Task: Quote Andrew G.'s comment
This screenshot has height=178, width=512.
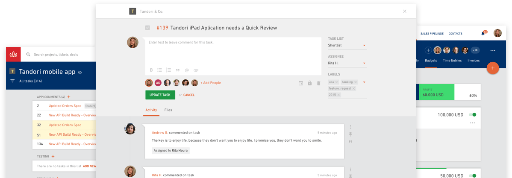Action: click(350, 142)
